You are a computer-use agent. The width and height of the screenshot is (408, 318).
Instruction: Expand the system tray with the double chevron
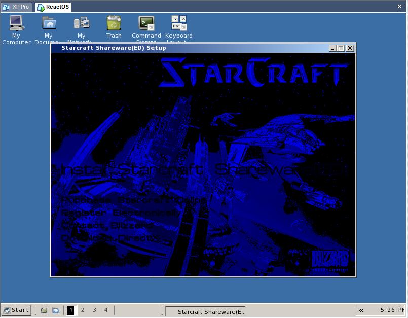[361, 310]
